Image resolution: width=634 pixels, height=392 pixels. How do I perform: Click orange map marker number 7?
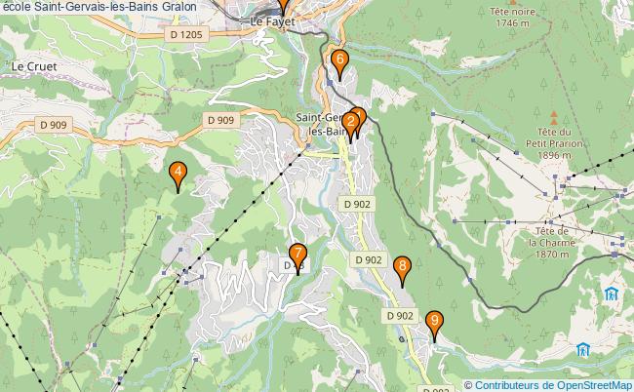coord(298,257)
